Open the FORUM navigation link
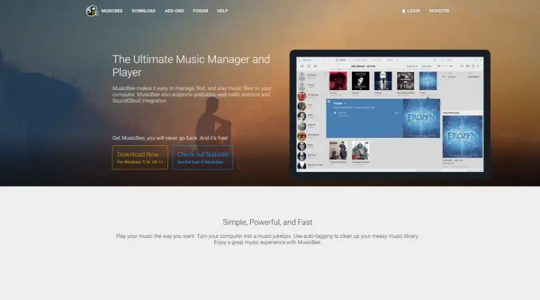Viewport: 540px width, 300px height. 201,11
